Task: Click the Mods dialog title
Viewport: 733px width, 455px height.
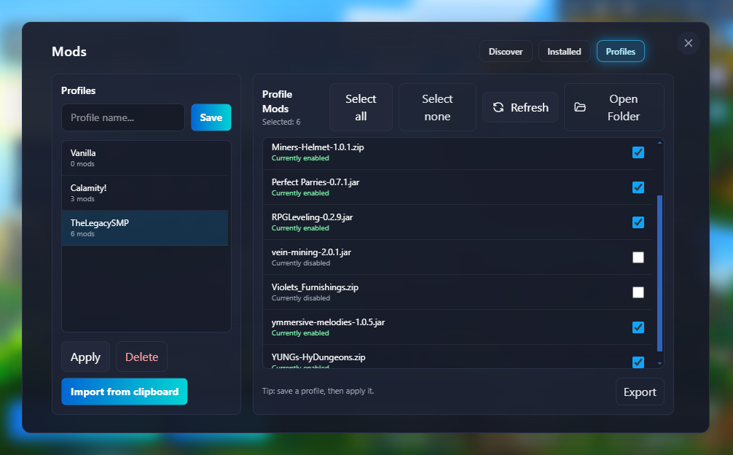Action: pyautogui.click(x=69, y=52)
